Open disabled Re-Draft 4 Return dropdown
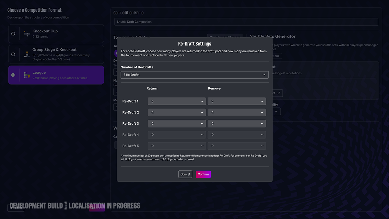The image size is (389, 219). (x=177, y=135)
